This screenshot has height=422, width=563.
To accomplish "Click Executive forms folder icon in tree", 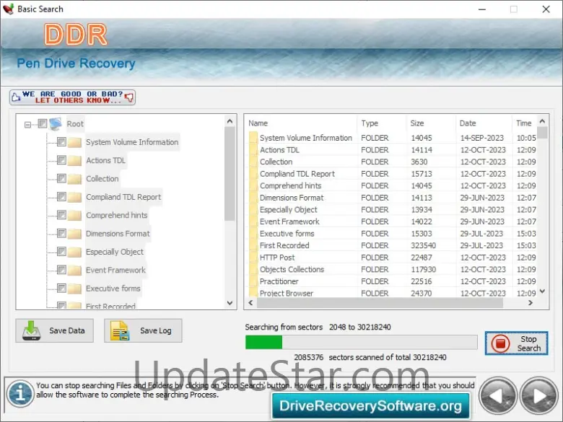I will [x=74, y=289].
